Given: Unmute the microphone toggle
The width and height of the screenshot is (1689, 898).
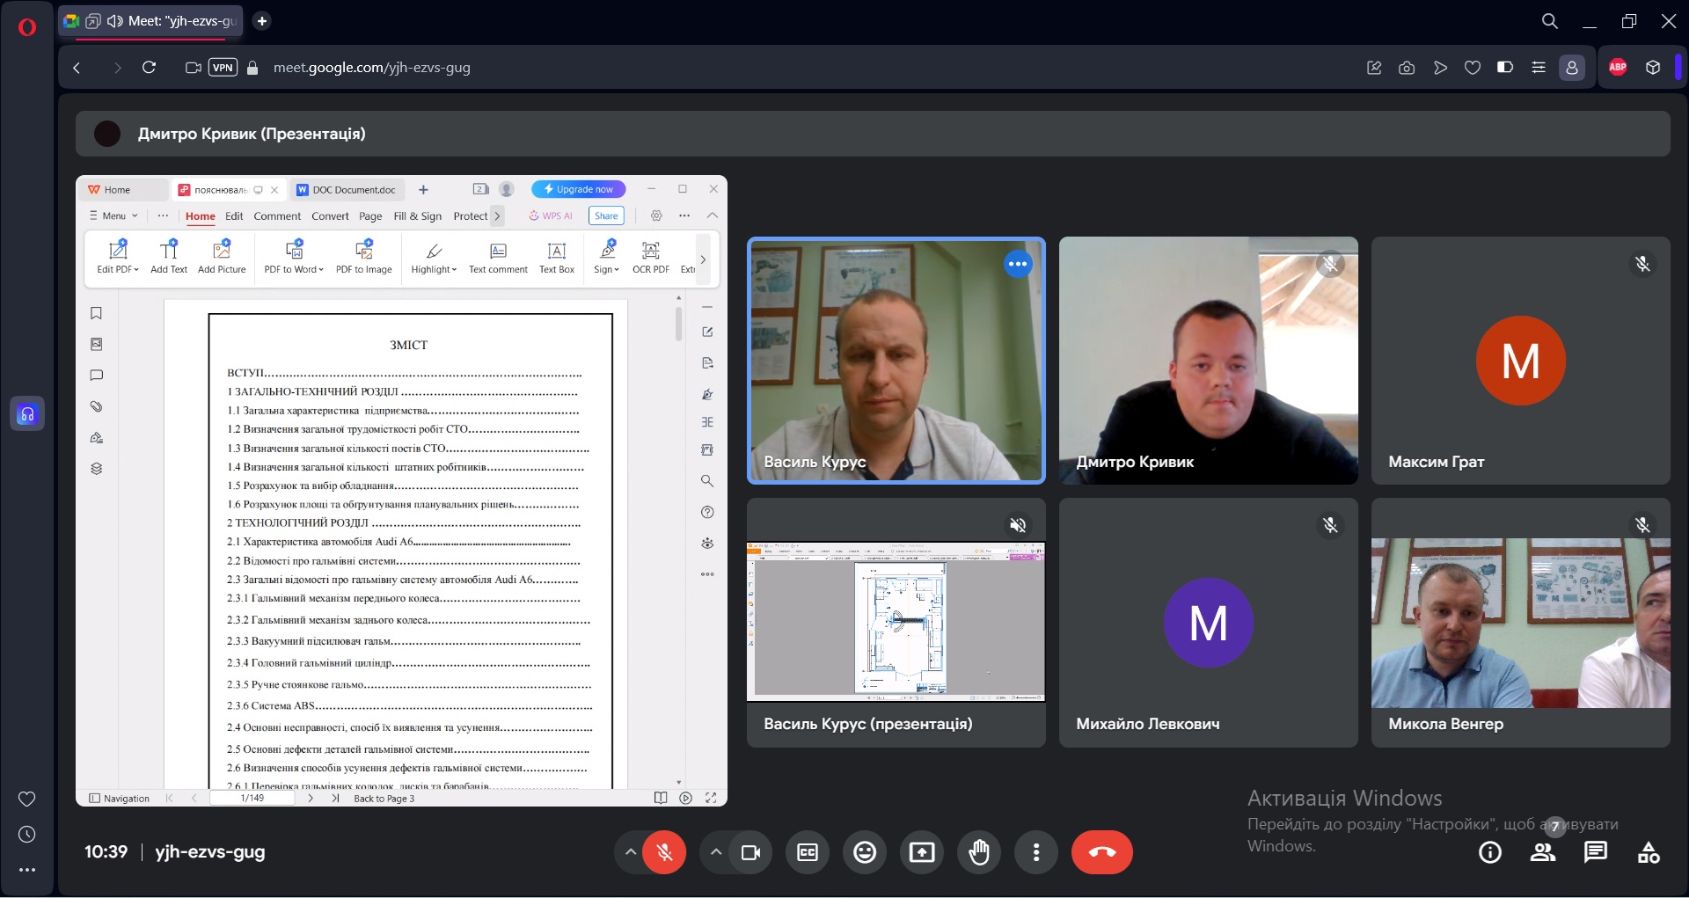Looking at the screenshot, I should coord(664,851).
